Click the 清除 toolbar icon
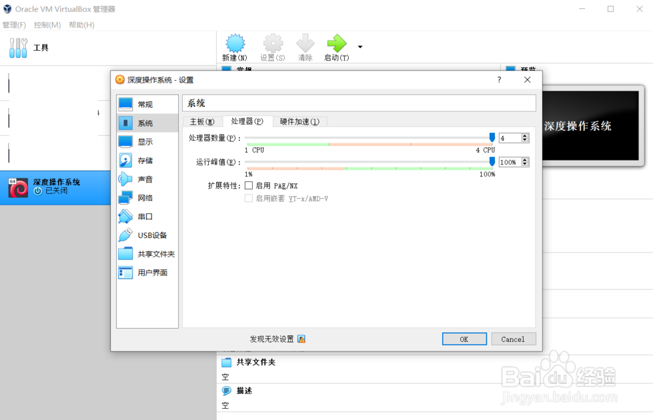Image resolution: width=653 pixels, height=420 pixels. click(x=305, y=43)
